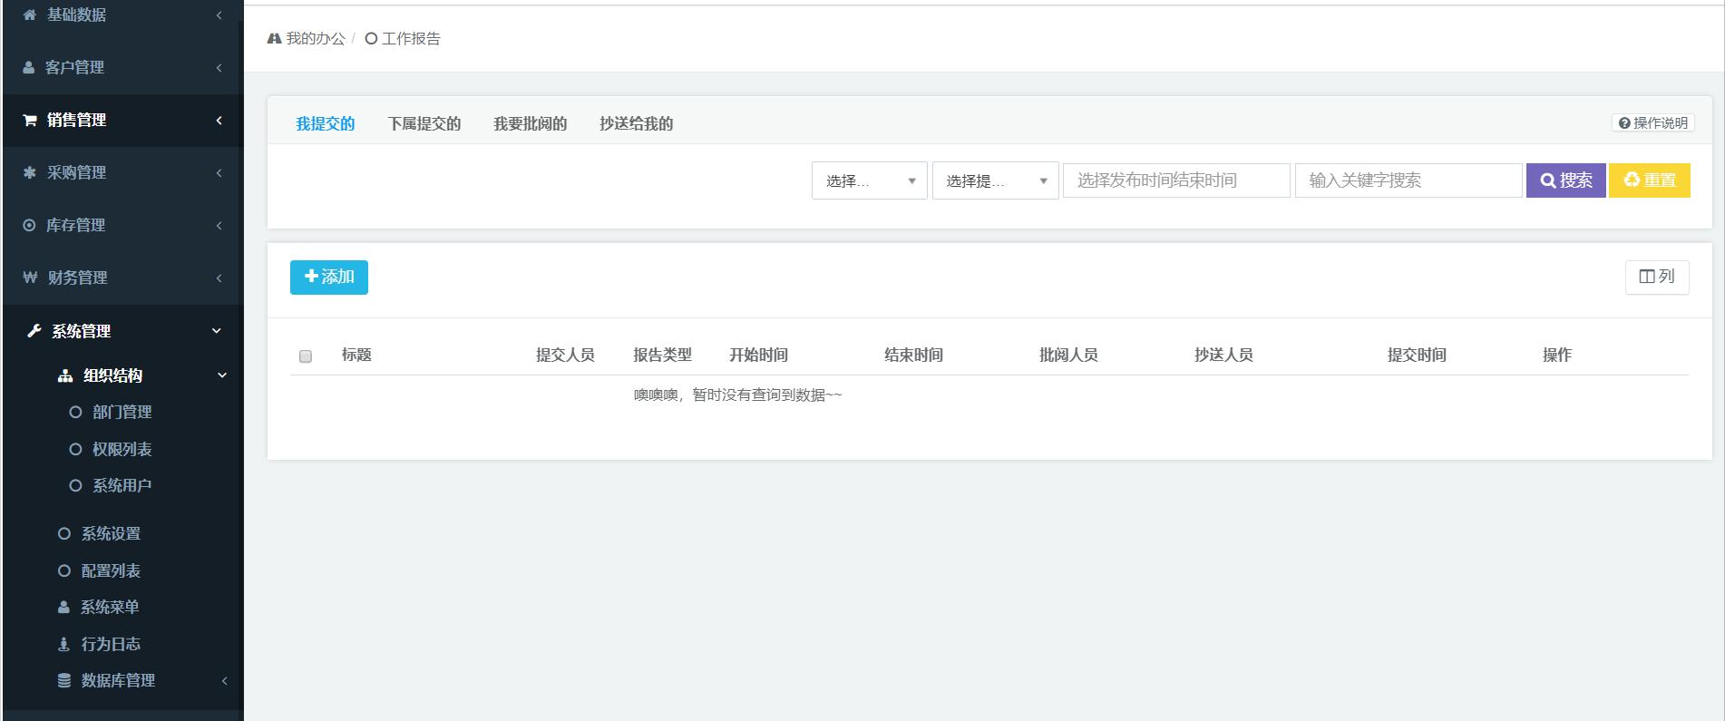Click the database icon beside 数据库管理
Screen dimensions: 1725x721
(64, 680)
